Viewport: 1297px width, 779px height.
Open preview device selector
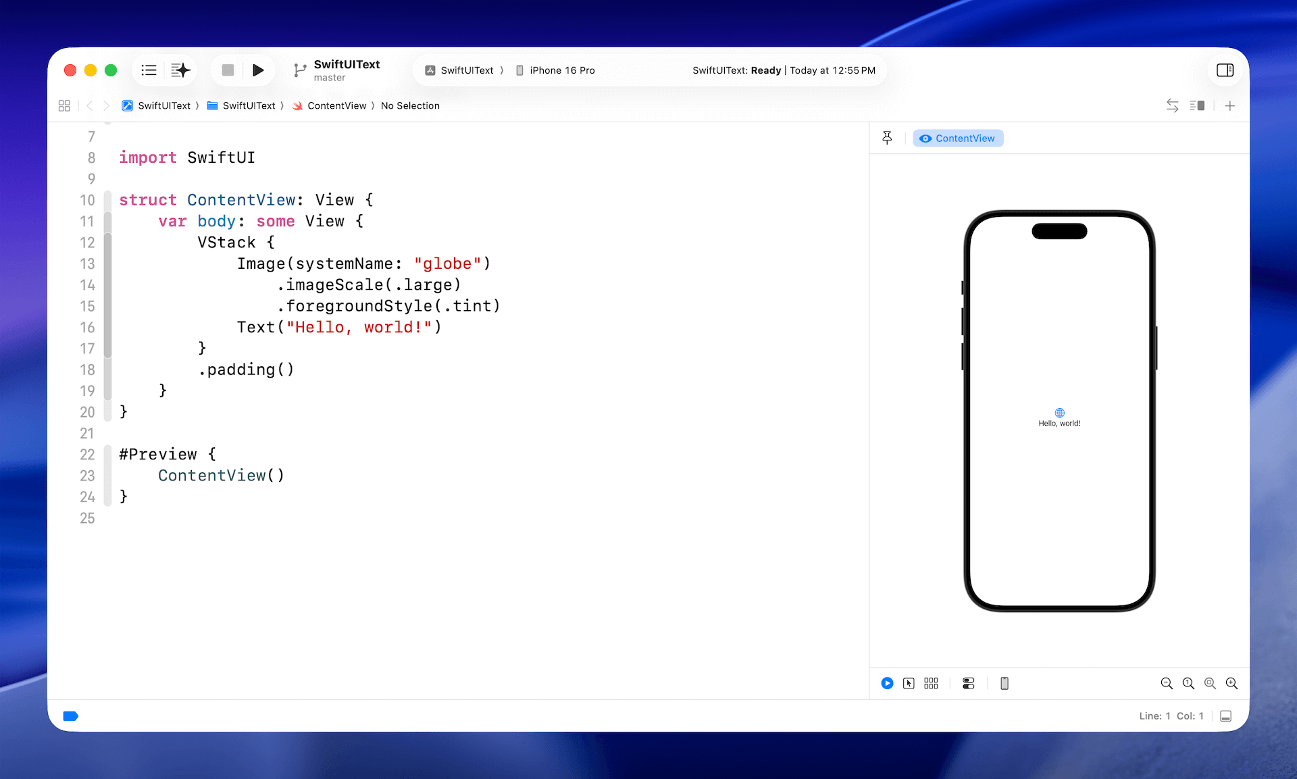coord(1004,684)
